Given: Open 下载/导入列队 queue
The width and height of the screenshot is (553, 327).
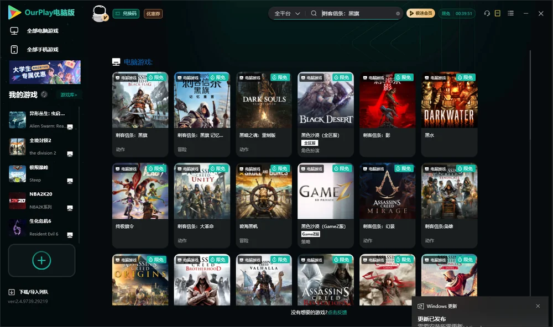Looking at the screenshot, I should [29, 292].
